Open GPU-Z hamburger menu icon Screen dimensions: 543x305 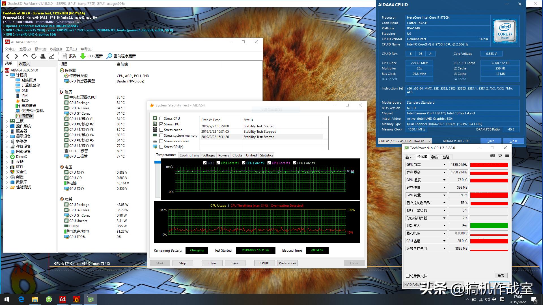tap(507, 156)
